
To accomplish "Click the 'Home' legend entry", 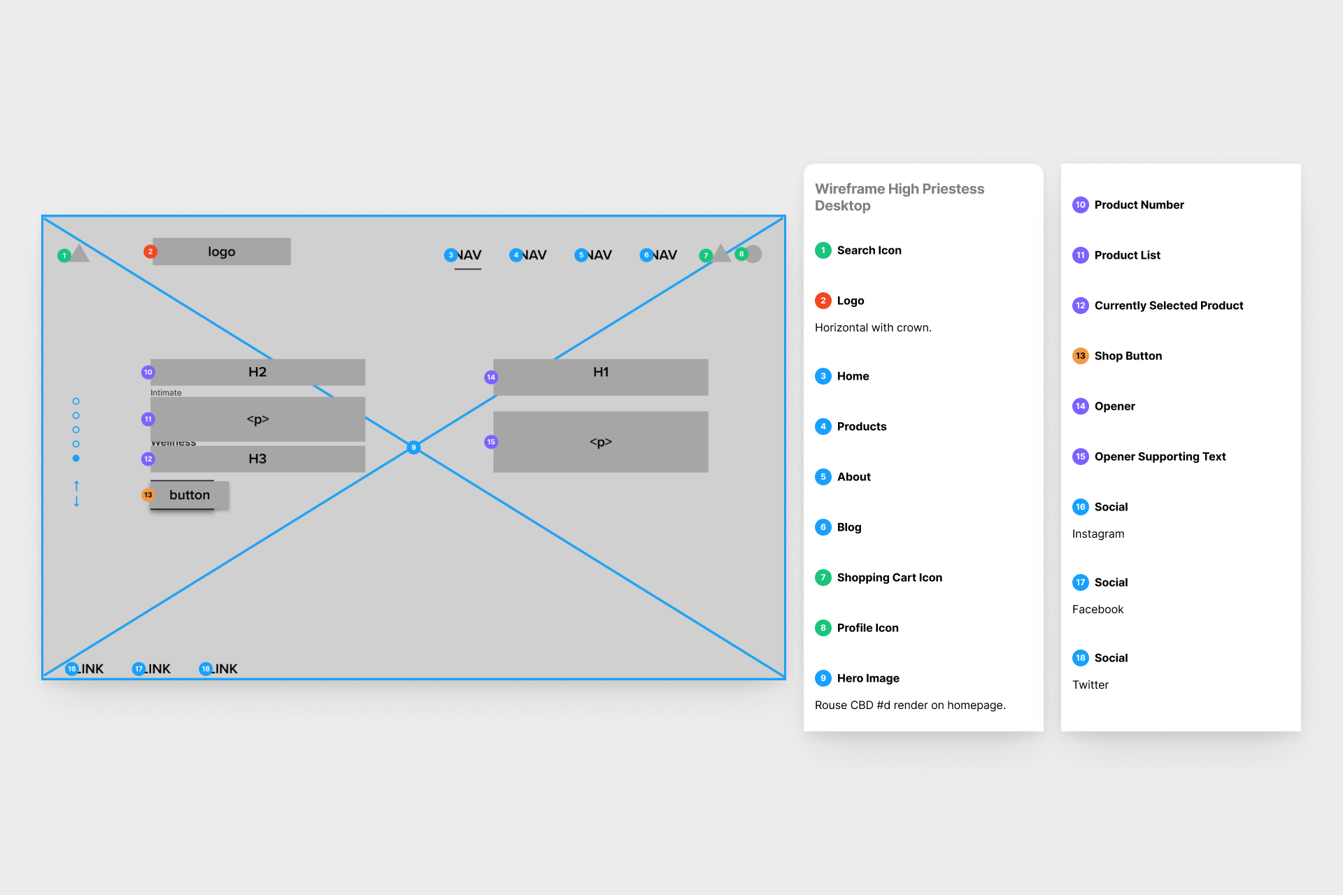I will [853, 376].
